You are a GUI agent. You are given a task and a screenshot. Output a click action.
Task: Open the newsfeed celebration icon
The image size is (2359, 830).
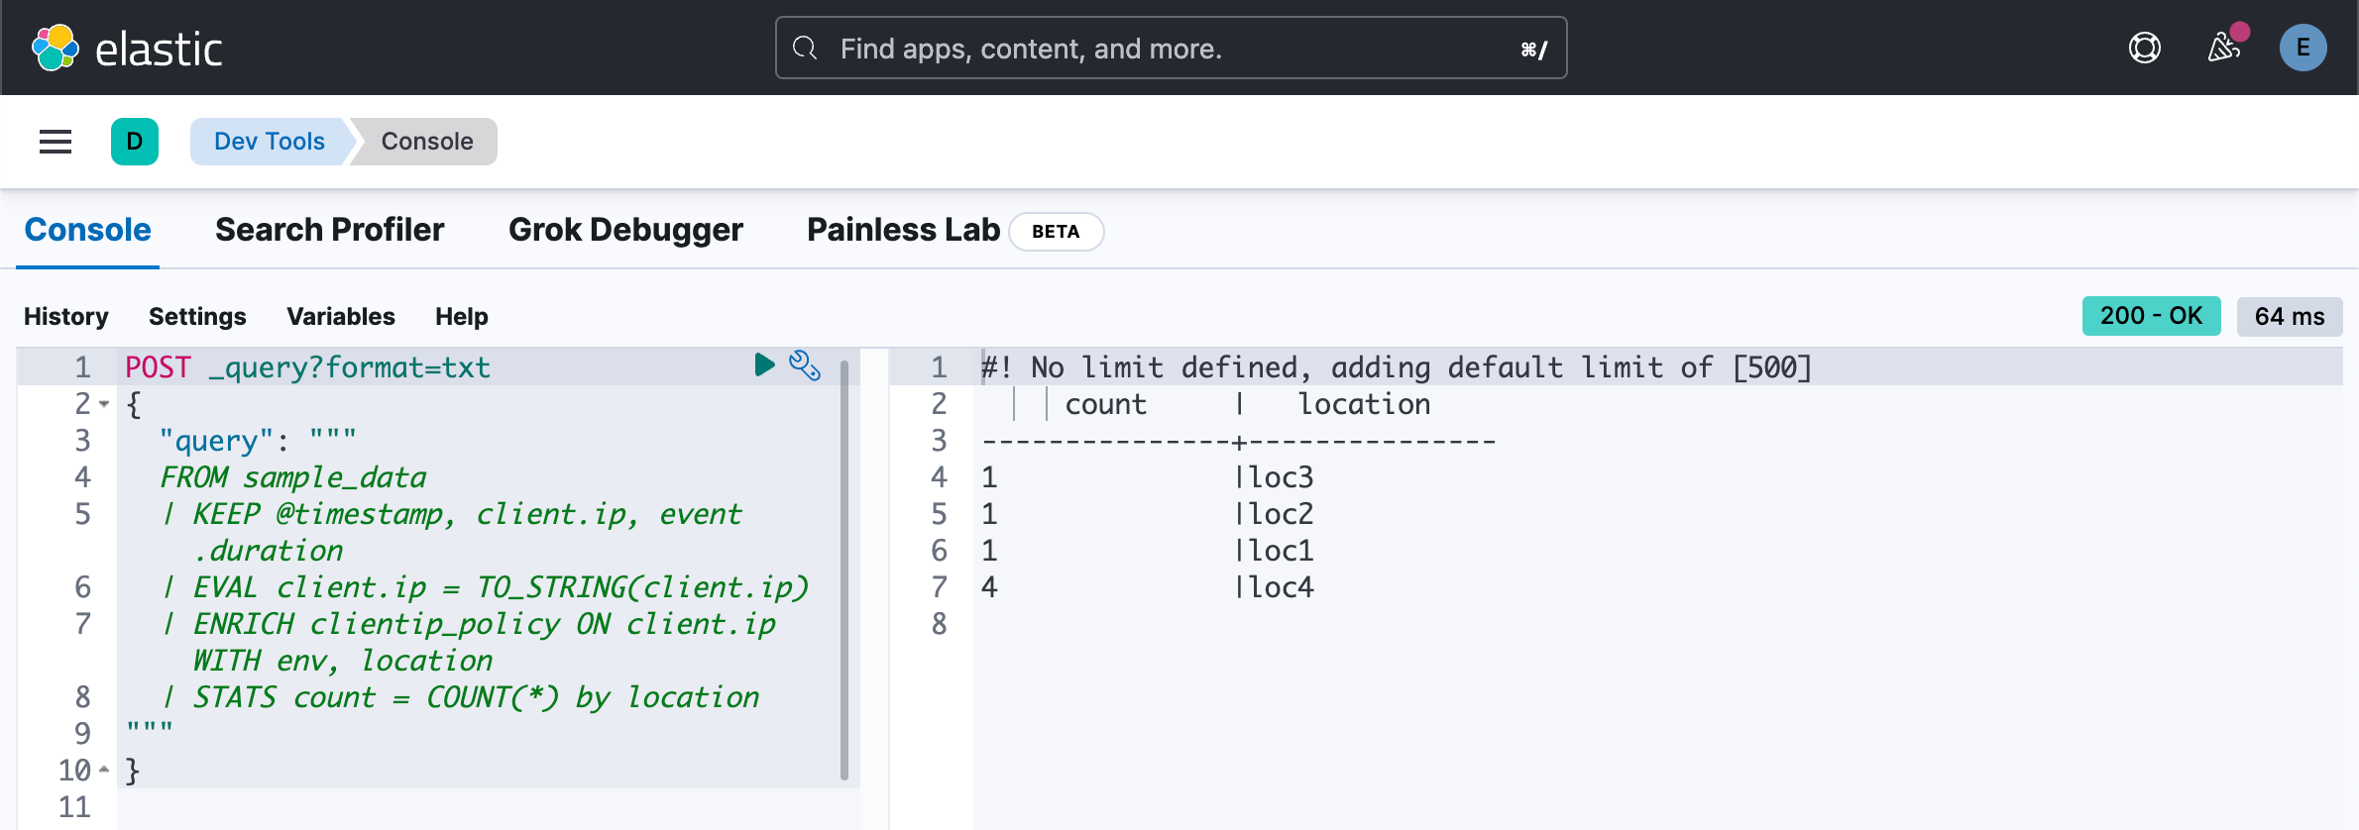point(2224,48)
